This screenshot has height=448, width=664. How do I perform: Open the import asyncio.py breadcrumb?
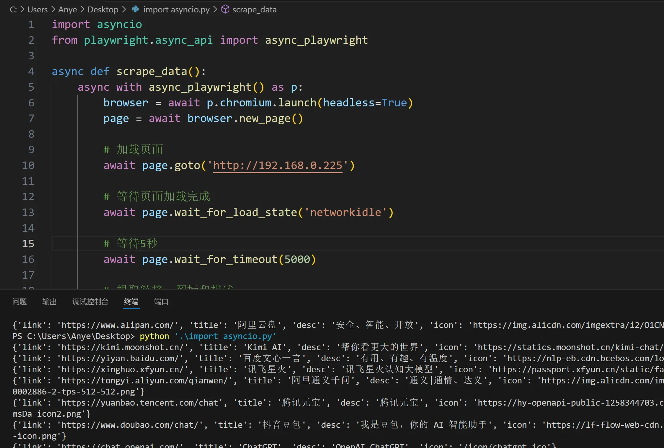[x=176, y=9]
